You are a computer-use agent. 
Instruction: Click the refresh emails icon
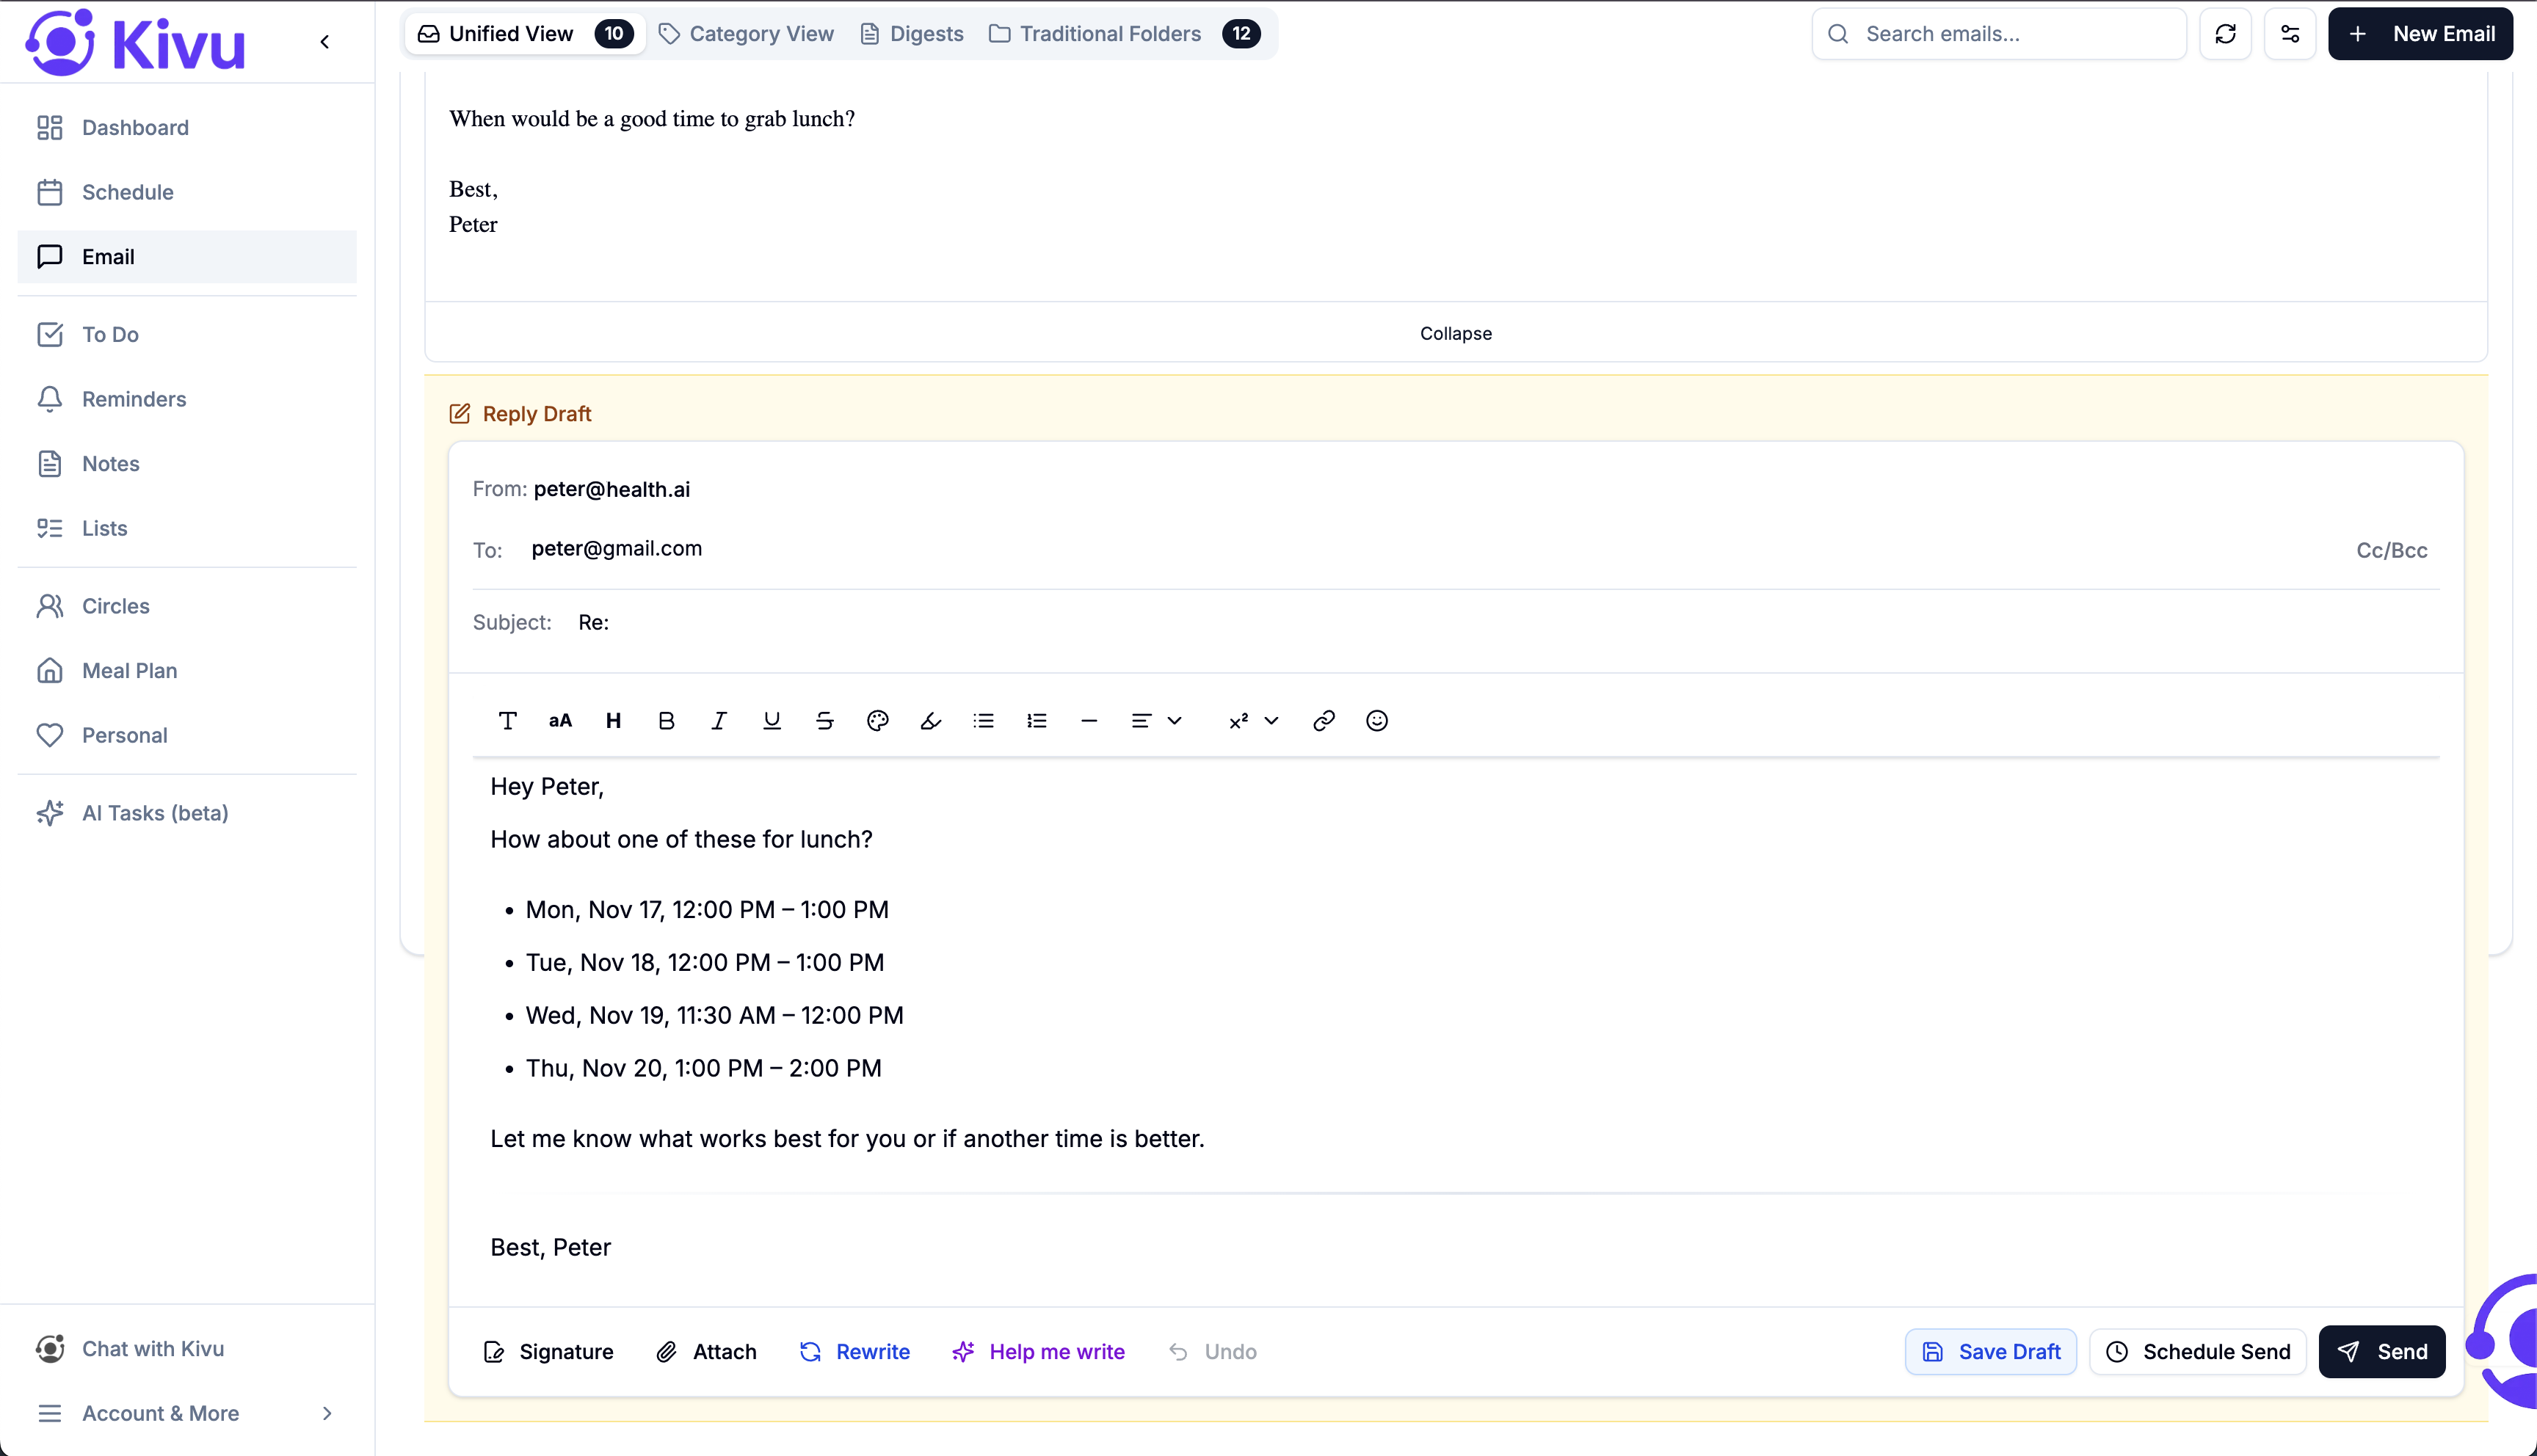2225,34
